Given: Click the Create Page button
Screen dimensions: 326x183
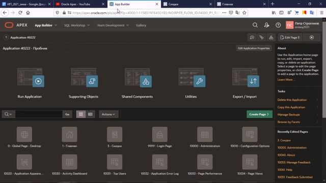Looking at the screenshot, I should (259, 114).
